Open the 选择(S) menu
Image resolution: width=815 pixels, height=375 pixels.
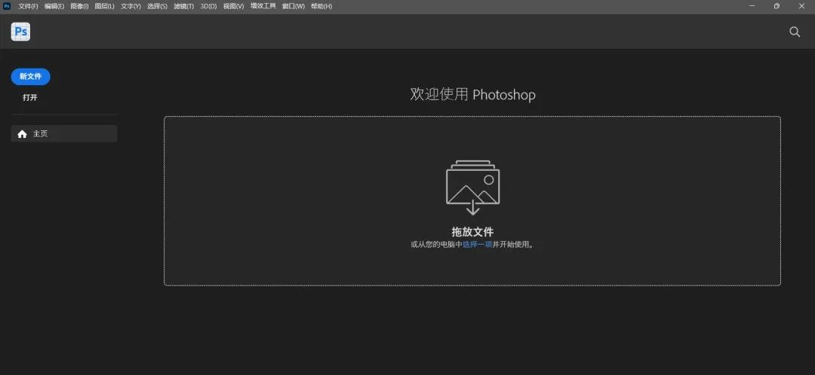tap(157, 6)
